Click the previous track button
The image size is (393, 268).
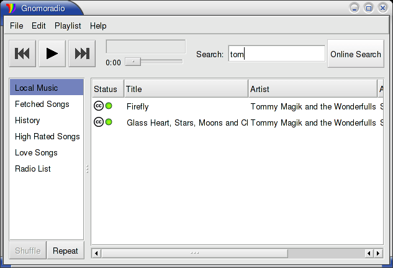(22, 54)
